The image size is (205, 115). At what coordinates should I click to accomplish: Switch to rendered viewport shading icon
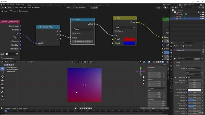[163, 62]
